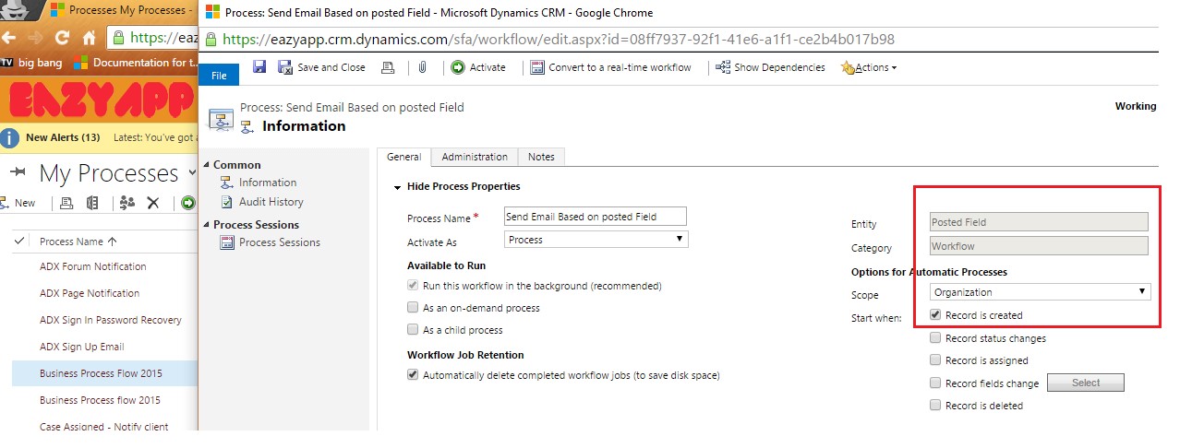Toggle Automatically delete completed workflow jobs
The image size is (1204, 448).
point(413,375)
